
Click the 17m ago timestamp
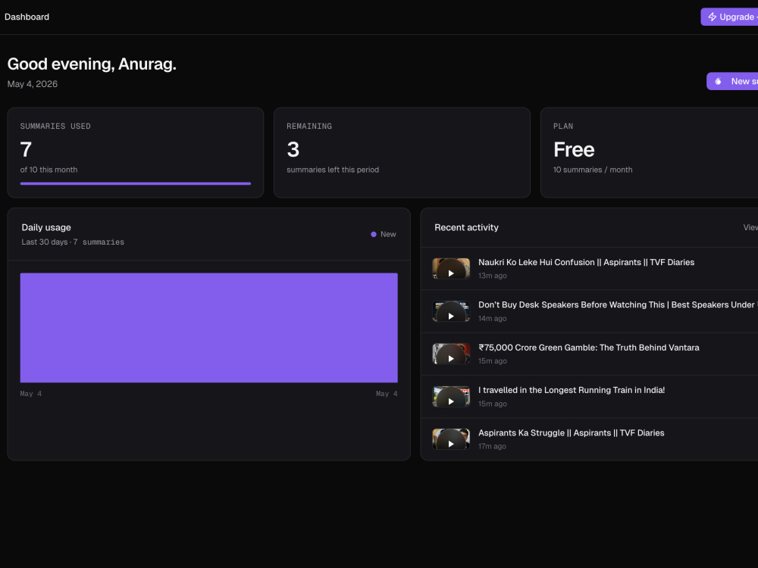[492, 446]
